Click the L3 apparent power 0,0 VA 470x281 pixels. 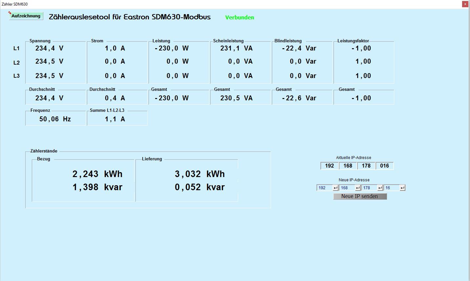click(240, 76)
